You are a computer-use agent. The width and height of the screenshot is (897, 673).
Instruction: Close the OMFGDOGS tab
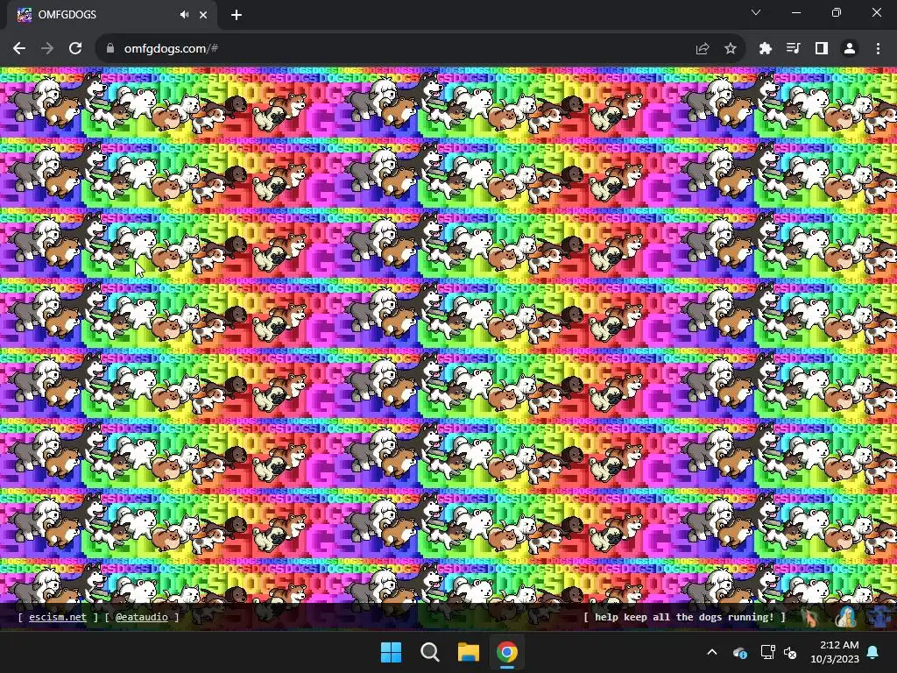203,15
